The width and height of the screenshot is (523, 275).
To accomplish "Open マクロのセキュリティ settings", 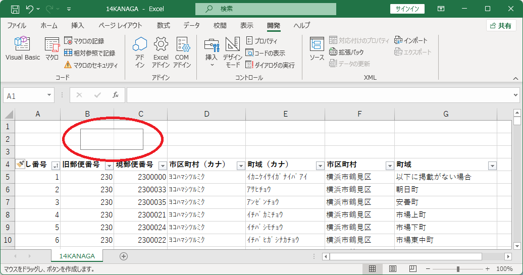I will pyautogui.click(x=91, y=65).
